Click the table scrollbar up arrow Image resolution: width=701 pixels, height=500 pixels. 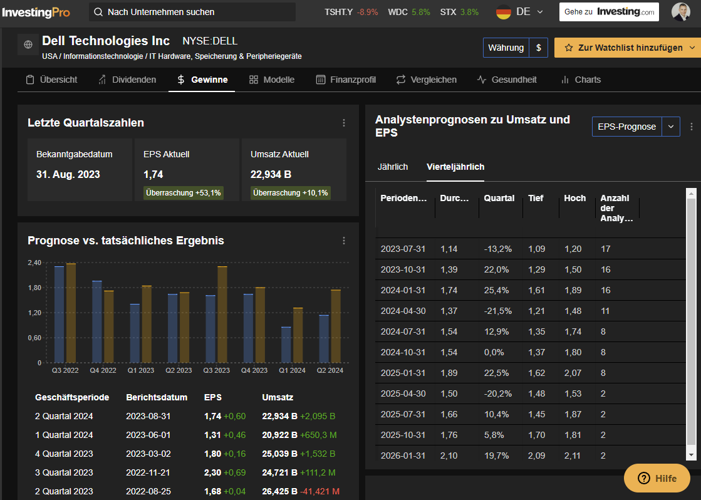coord(691,194)
